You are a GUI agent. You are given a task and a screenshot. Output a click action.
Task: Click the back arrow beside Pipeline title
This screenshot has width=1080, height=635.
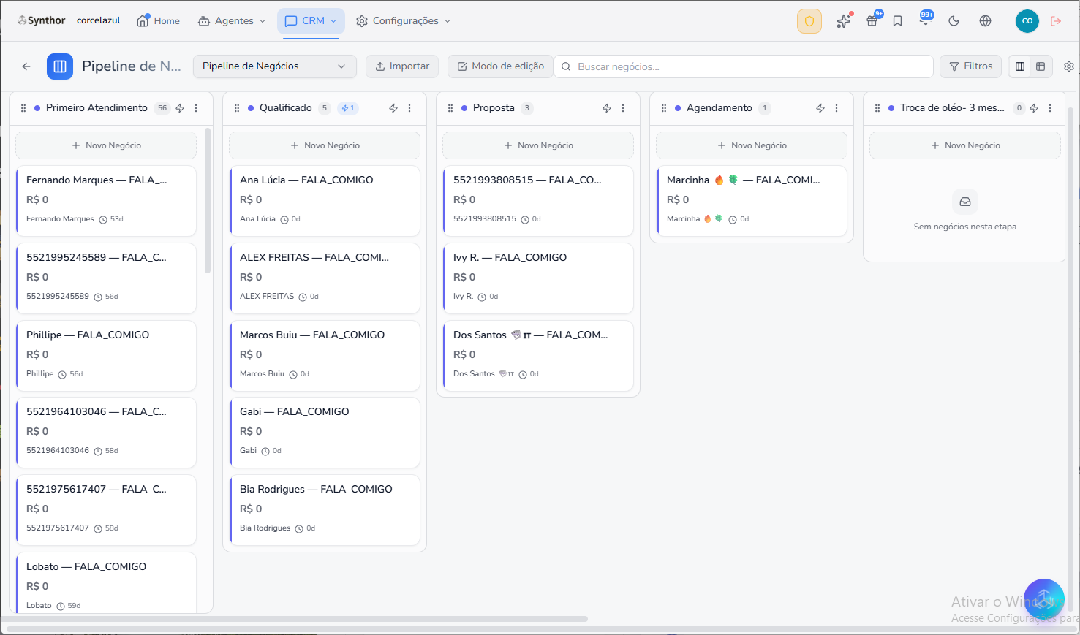(x=26, y=66)
